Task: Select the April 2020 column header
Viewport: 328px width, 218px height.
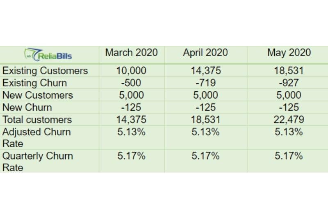Action: (x=205, y=52)
